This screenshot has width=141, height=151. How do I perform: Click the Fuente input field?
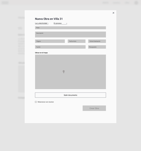[x=60, y=47]
